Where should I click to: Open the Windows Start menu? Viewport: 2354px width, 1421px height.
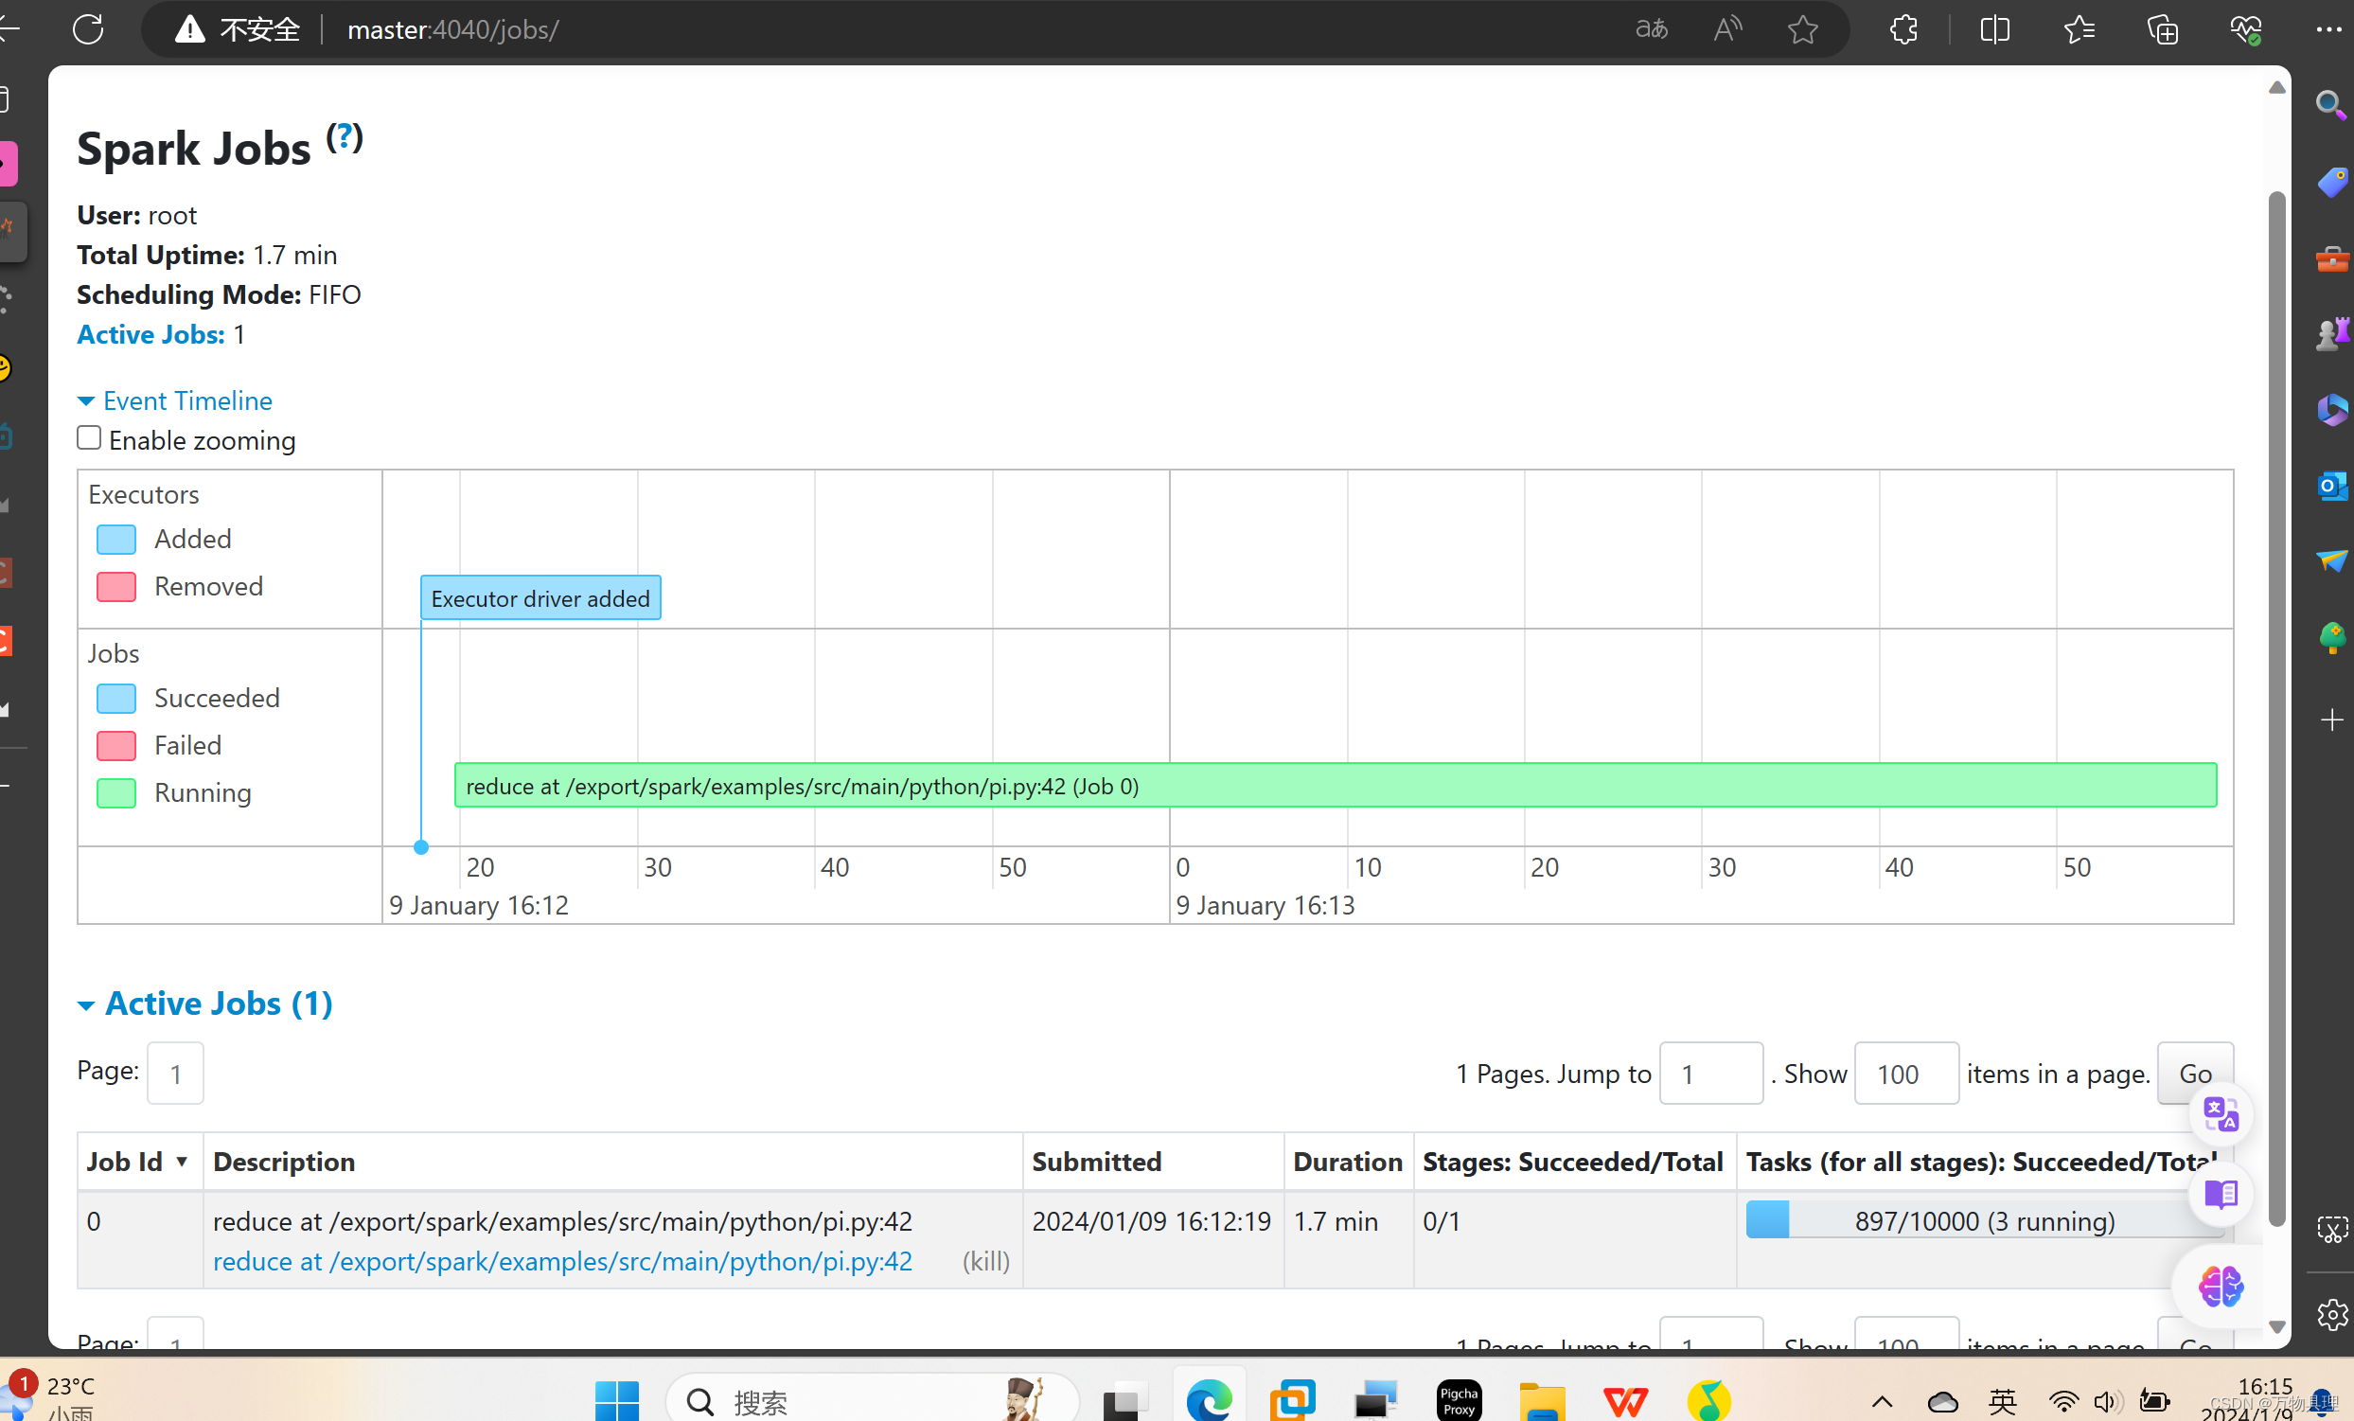pos(616,1401)
